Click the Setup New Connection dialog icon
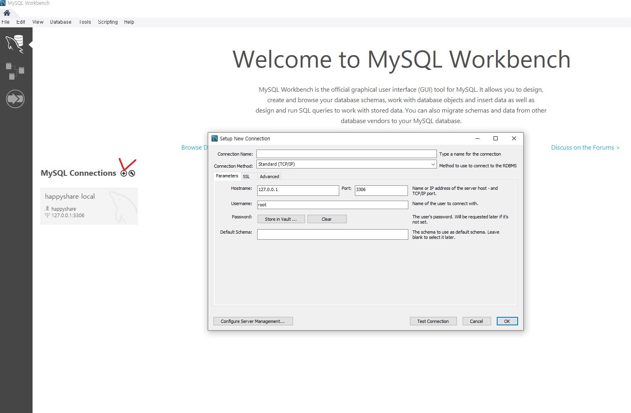The image size is (631, 413). point(215,138)
